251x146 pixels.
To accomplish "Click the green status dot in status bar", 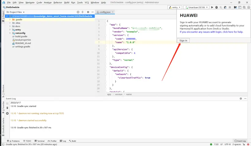I will (211, 144).
